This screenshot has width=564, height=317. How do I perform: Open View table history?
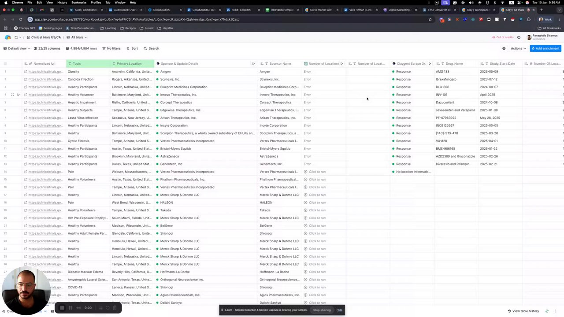point(523,311)
